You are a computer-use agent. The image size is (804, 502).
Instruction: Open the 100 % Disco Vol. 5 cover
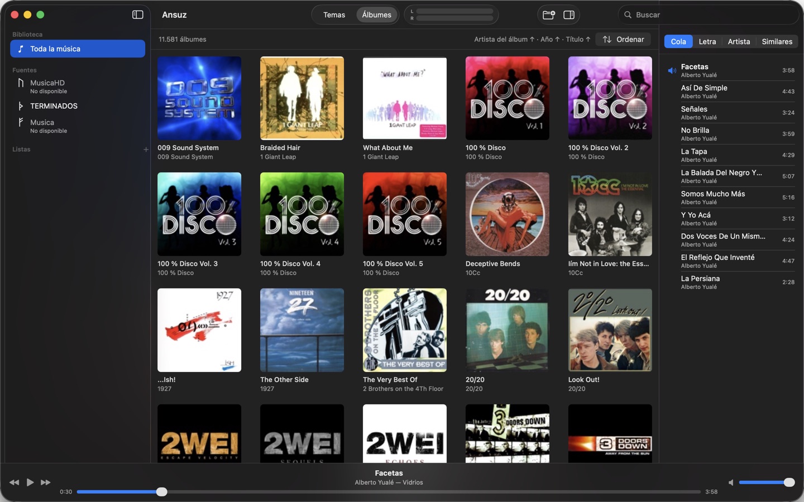[405, 214]
